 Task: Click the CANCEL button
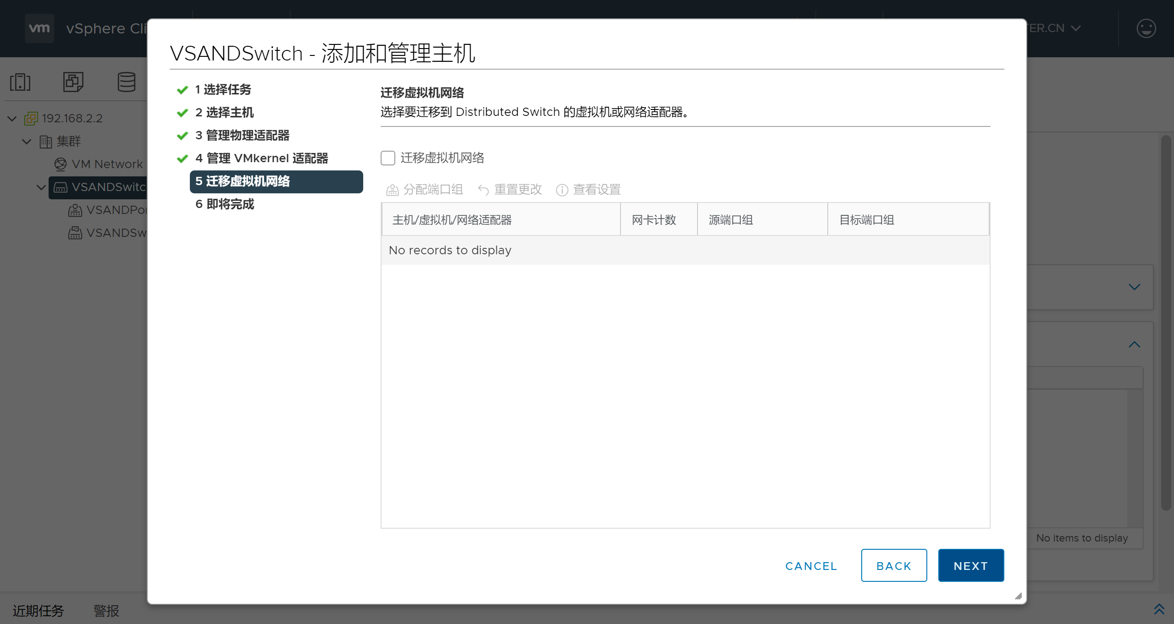click(811, 566)
